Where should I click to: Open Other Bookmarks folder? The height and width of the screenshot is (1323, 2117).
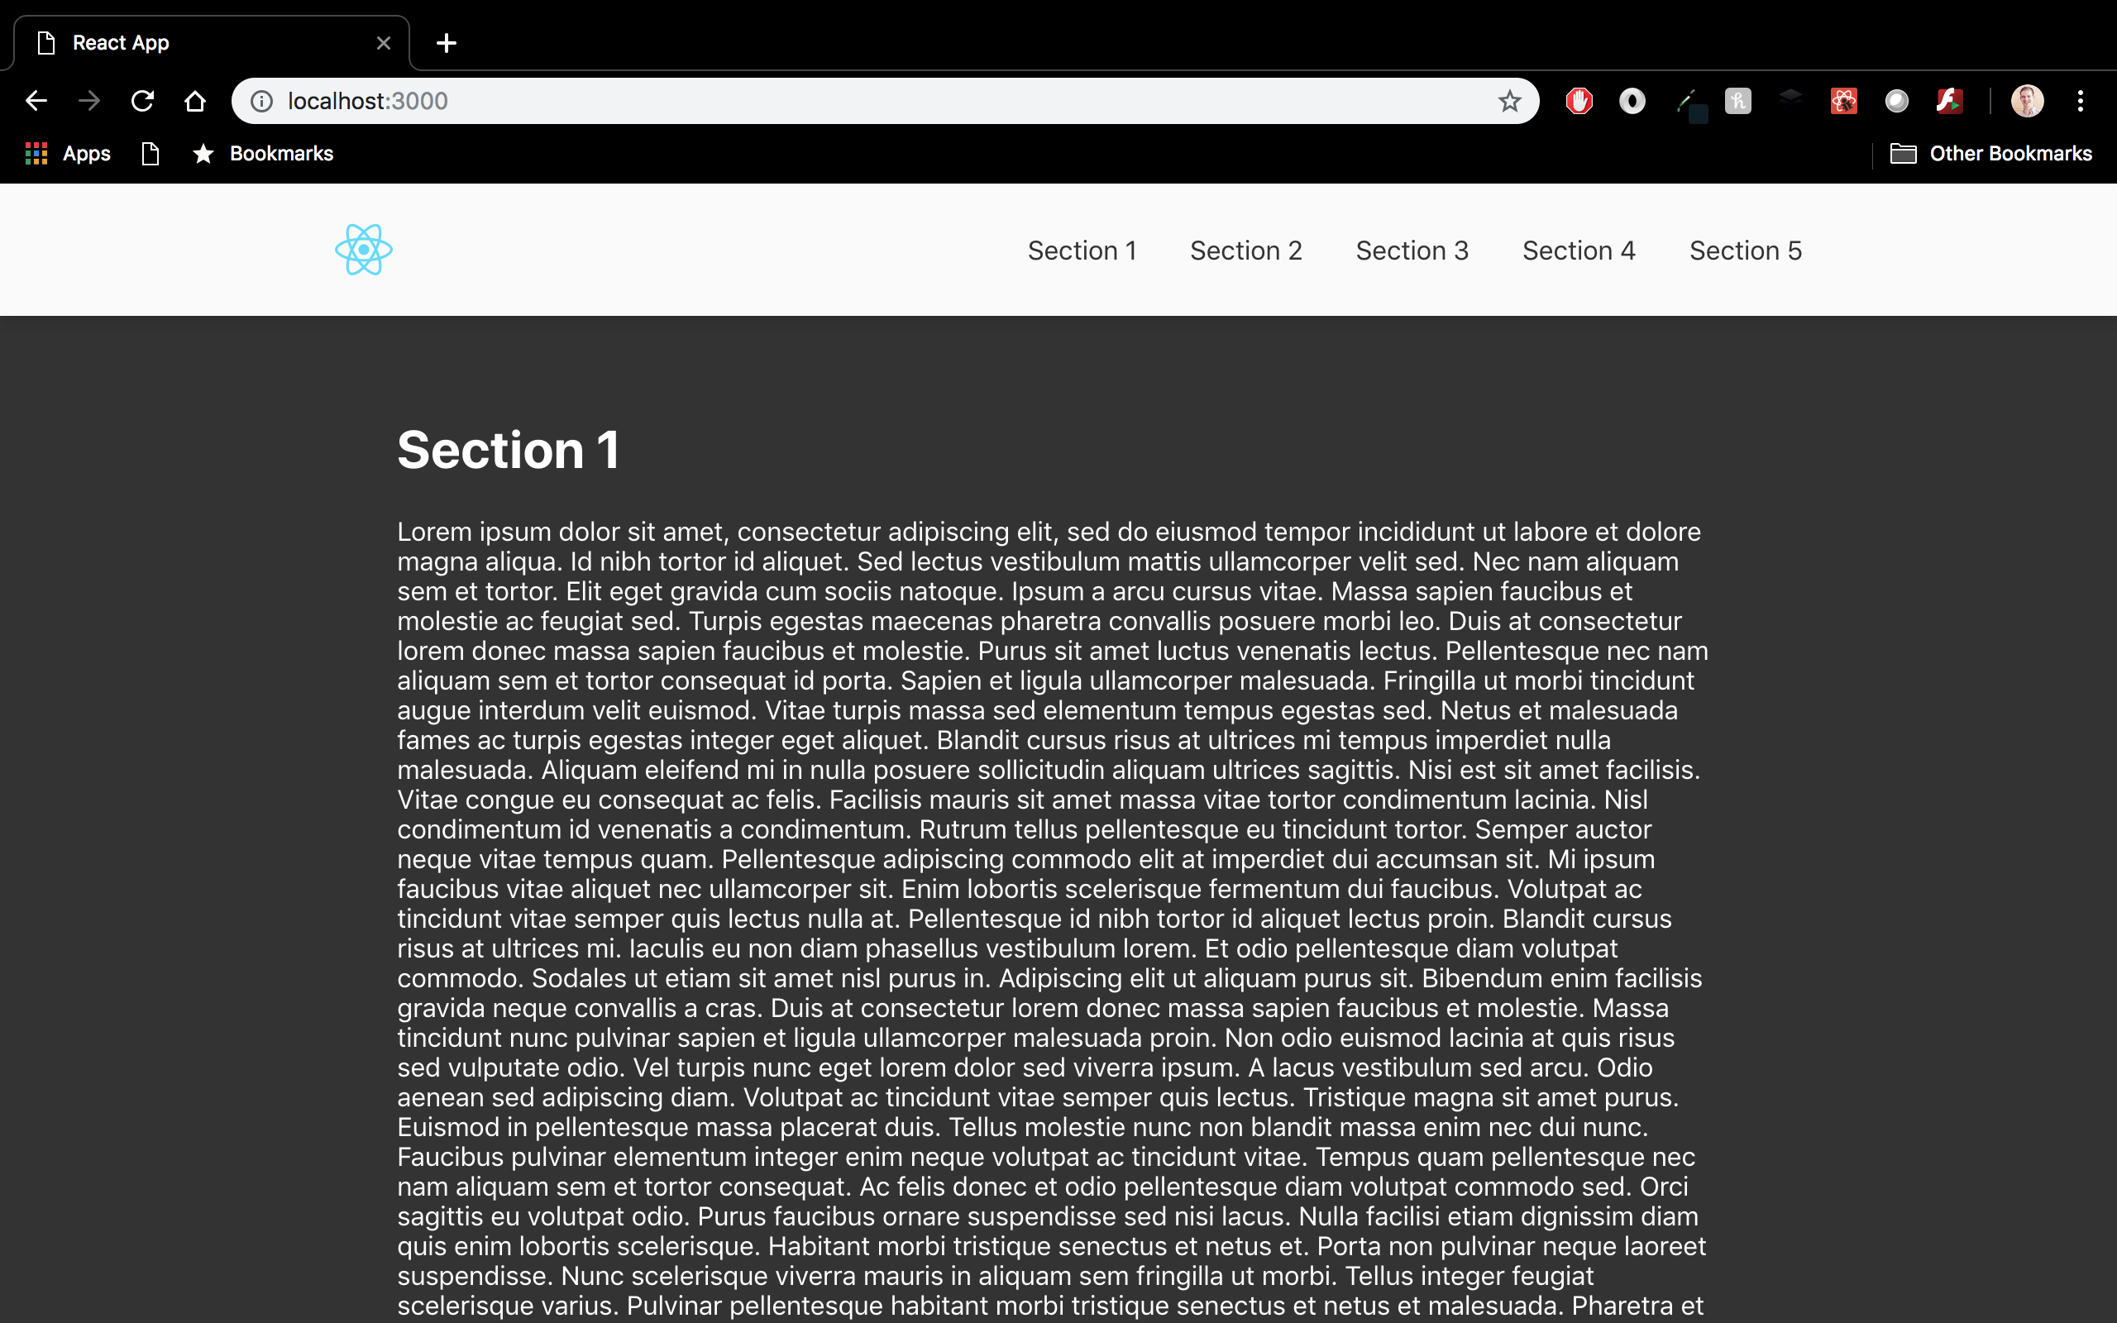[x=1989, y=152]
